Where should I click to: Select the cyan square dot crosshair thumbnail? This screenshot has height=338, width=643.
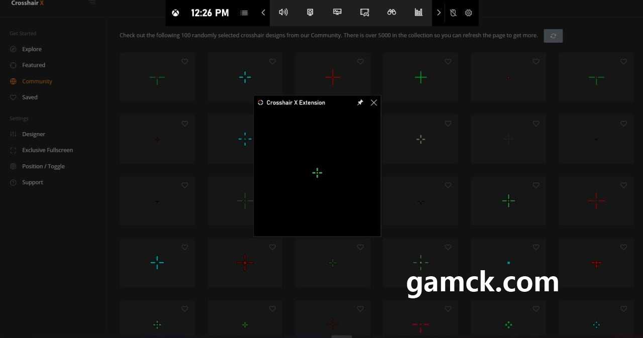508,263
